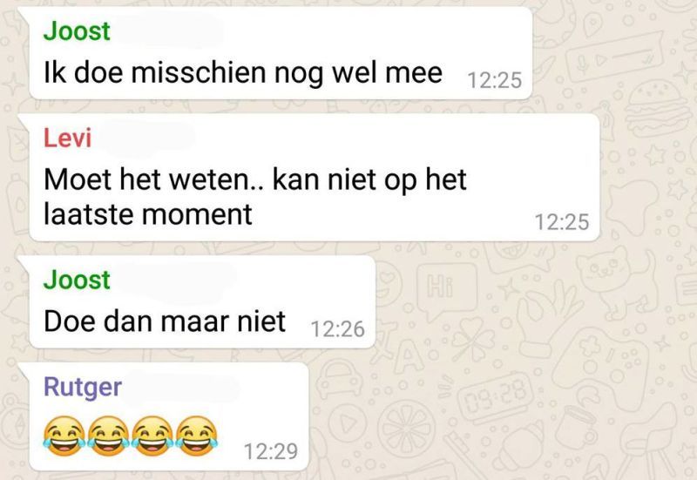Select the second laughing emoji in Rutger's message
697x480 pixels.
(x=108, y=436)
